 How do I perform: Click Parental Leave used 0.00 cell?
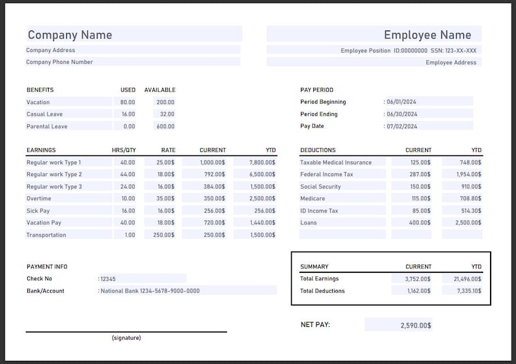tap(125, 126)
